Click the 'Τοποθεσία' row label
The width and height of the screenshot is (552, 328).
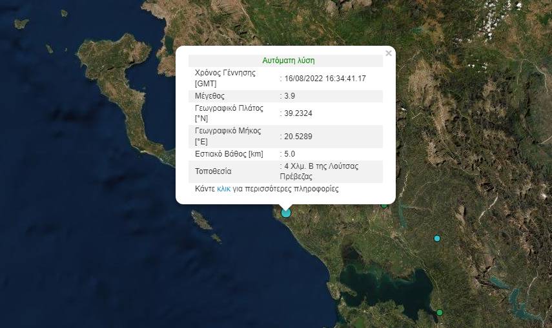click(213, 171)
